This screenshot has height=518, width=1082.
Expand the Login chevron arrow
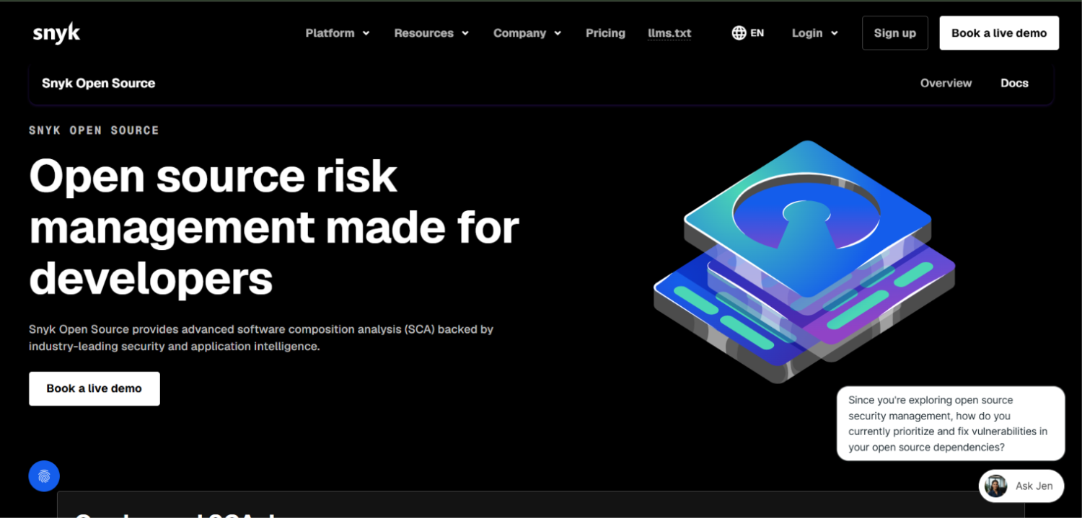(835, 33)
